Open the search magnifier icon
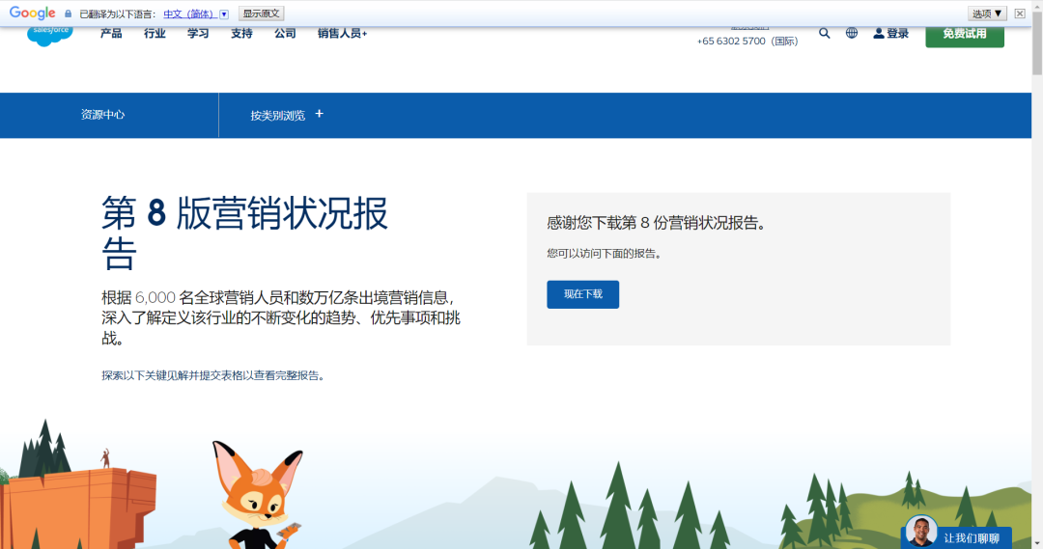Image resolution: width=1043 pixels, height=549 pixels. pyautogui.click(x=824, y=33)
